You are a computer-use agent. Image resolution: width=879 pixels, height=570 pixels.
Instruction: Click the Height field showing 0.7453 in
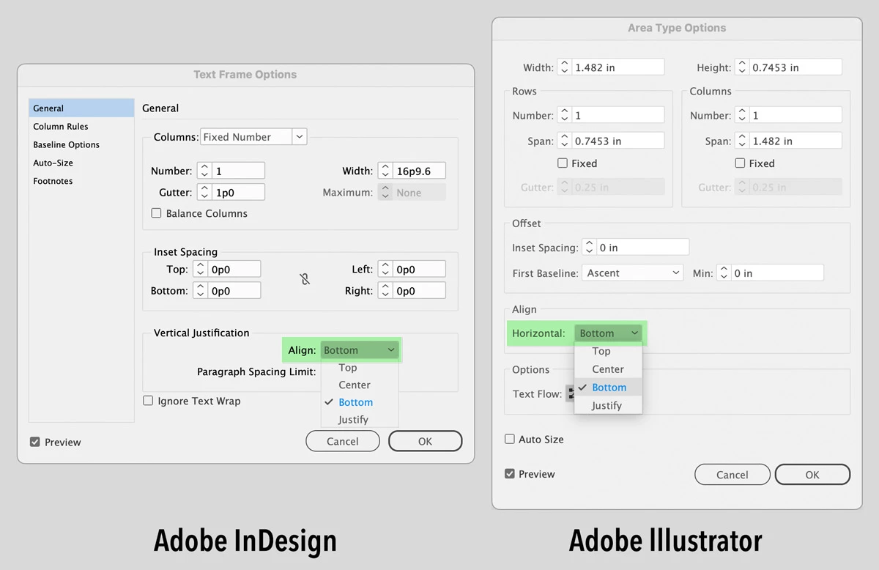pyautogui.click(x=795, y=67)
